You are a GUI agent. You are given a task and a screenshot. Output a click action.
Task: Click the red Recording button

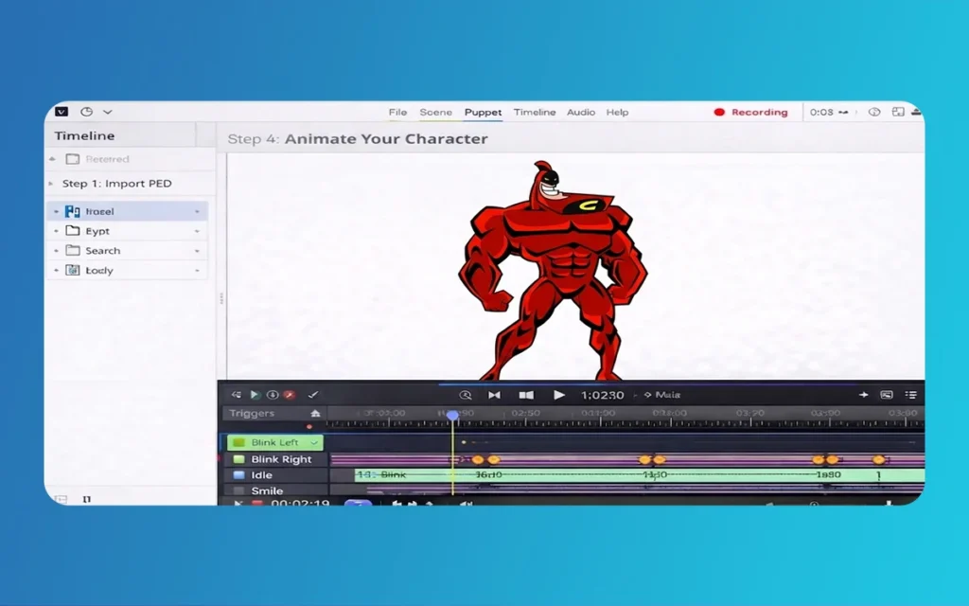click(x=751, y=112)
